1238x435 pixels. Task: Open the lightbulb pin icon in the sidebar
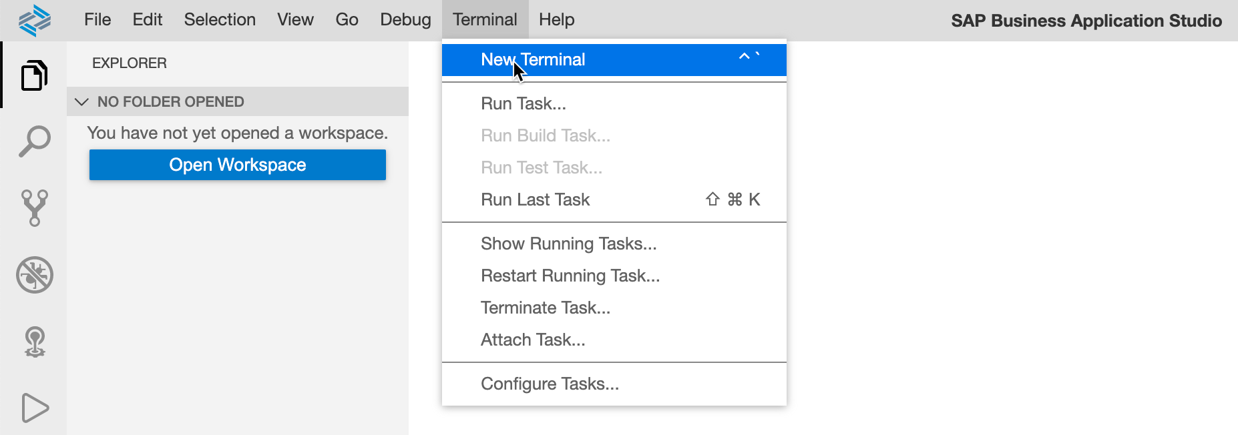coord(35,342)
